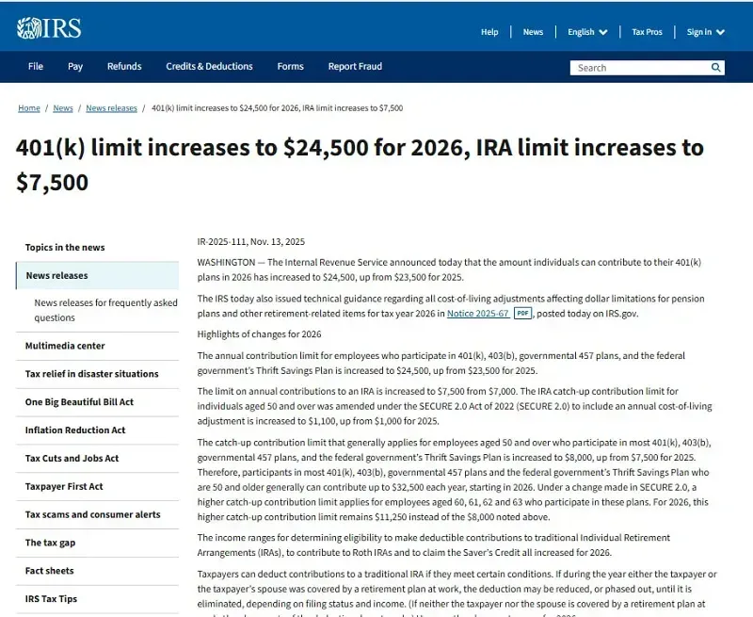The image size is (753, 617).
Task: Click the Sign In dropdown chevron
Action: point(719,31)
